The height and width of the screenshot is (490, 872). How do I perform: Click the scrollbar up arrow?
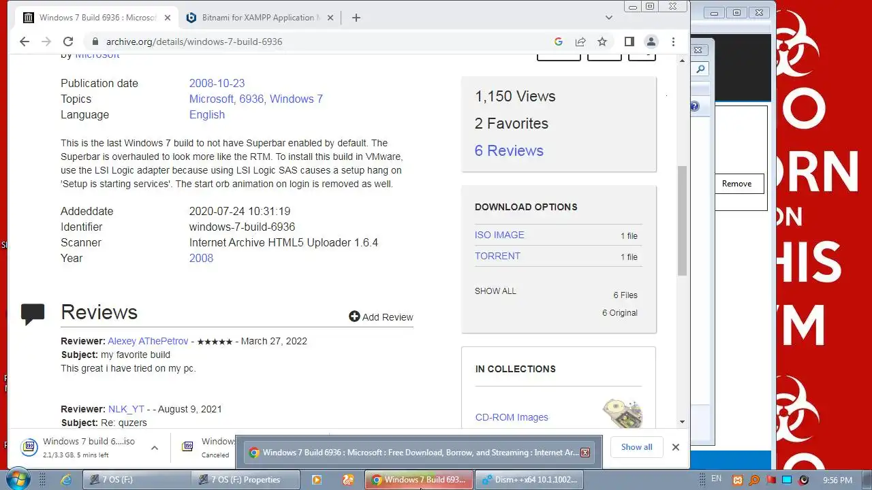coord(683,61)
